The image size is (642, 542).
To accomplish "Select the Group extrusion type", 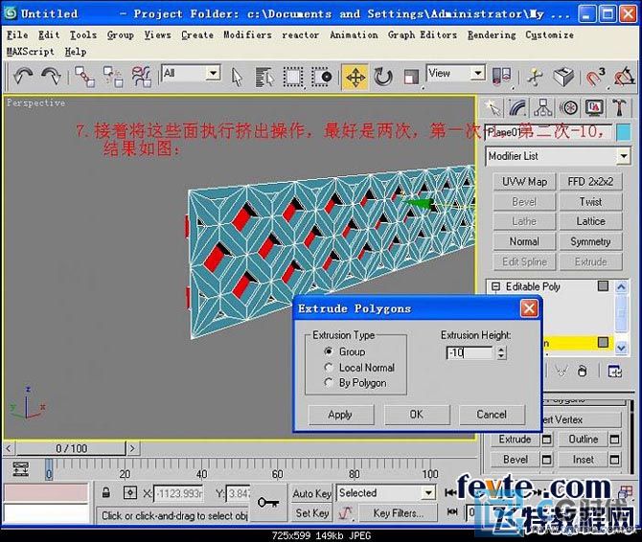I will click(344, 351).
